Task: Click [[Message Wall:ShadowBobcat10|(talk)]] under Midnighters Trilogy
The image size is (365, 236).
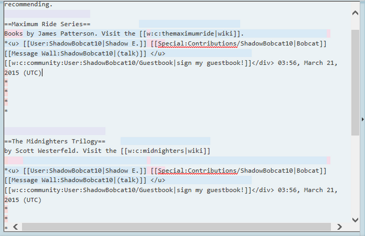Action: click(75, 180)
